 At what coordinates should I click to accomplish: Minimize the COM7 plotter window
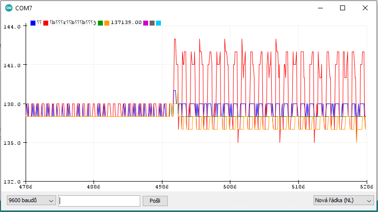tap(320, 8)
